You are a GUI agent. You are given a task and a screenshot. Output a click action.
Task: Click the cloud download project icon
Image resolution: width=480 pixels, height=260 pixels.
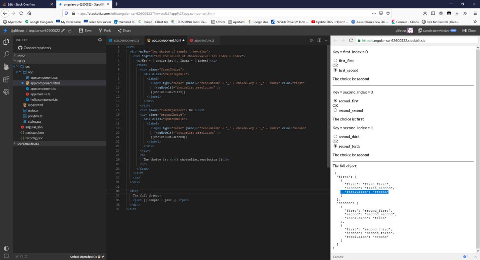[100, 40]
